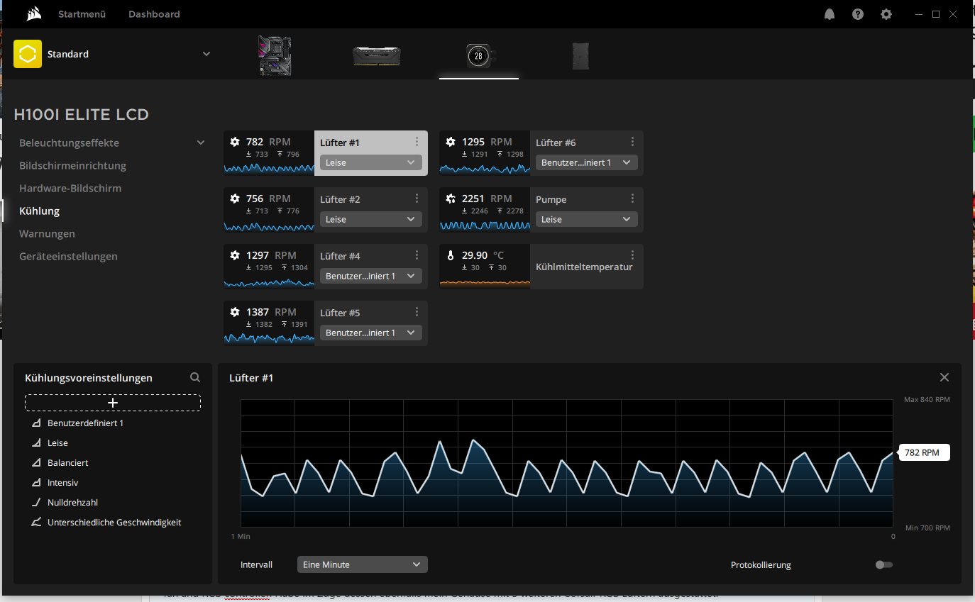Image resolution: width=975 pixels, height=602 pixels.
Task: Open the help question mark icon
Action: click(858, 14)
